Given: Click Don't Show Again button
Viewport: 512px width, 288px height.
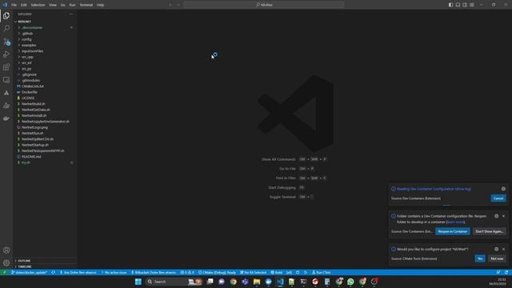Looking at the screenshot, I should point(489,231).
